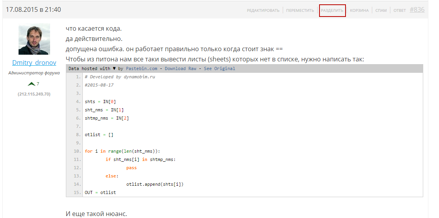Click the post date 17.08.2015 в 21:40
The height and width of the screenshot is (218, 439).
tap(33, 10)
